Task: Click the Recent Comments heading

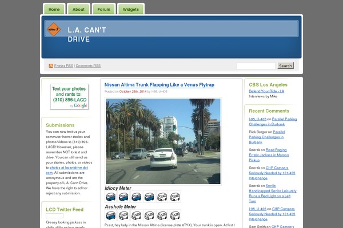Action: [x=269, y=111]
